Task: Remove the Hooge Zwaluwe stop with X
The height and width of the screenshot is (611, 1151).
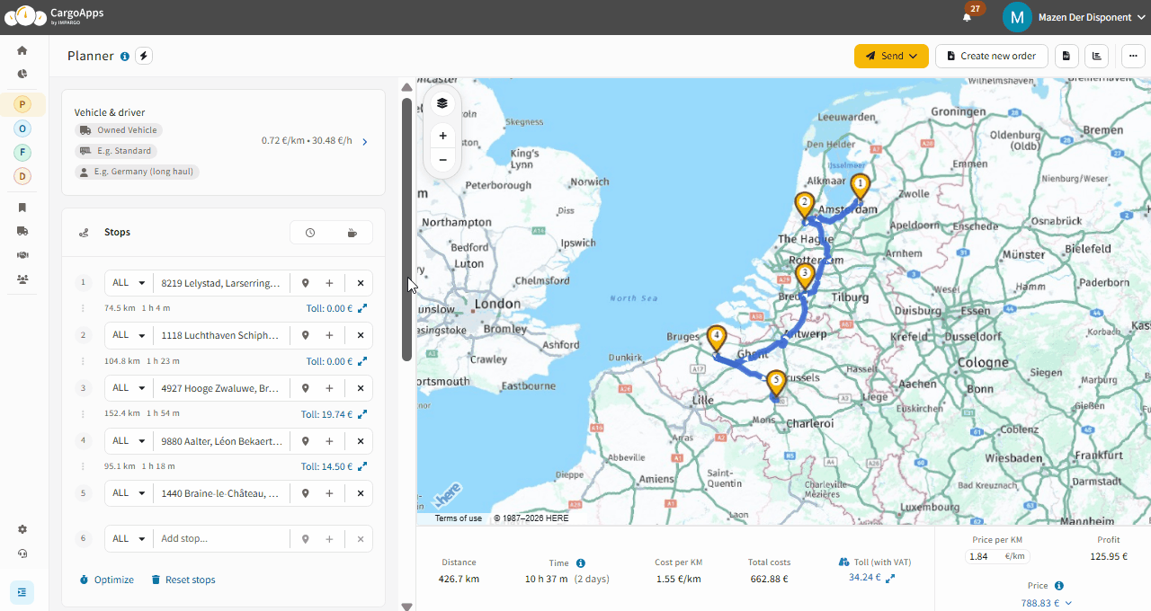Action: pos(361,388)
